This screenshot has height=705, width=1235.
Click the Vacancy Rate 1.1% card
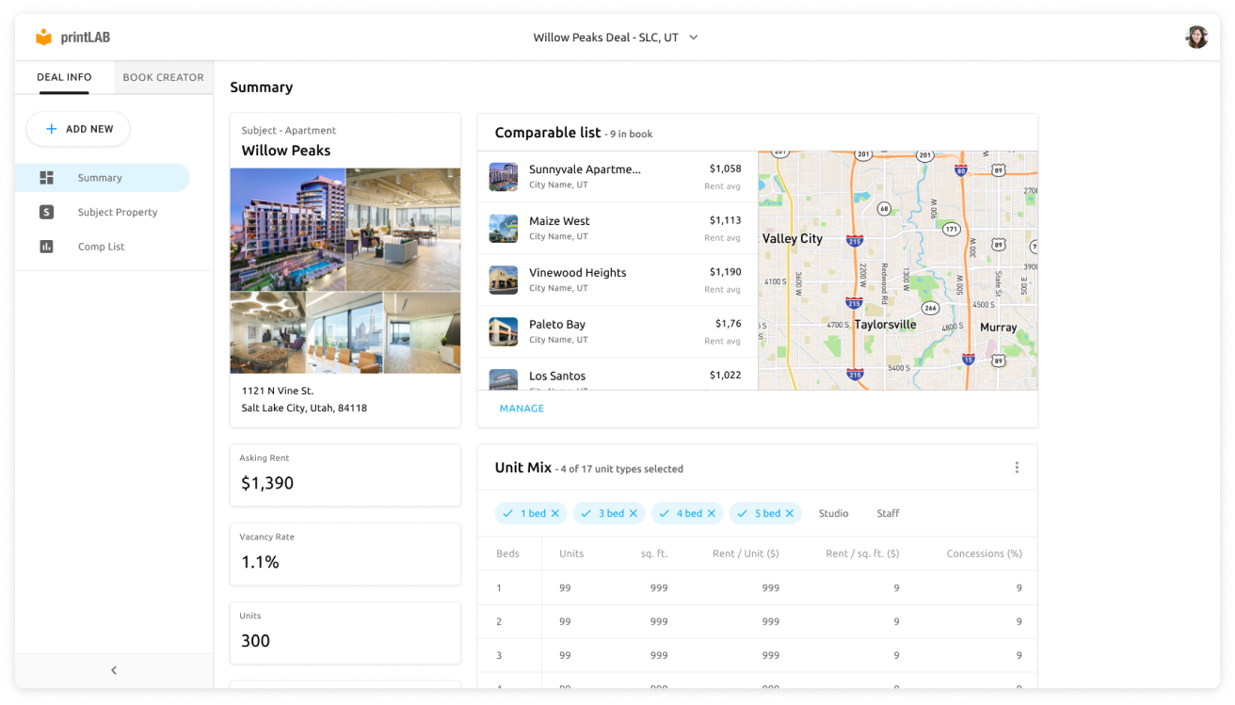point(345,554)
